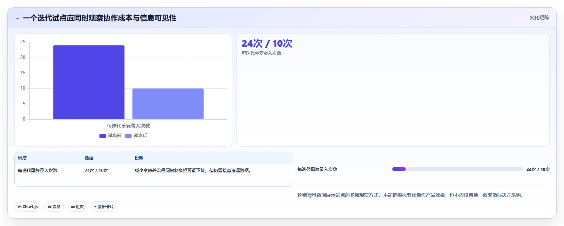Click the 24次 / 10次 value right of progress bar
This screenshot has height=226, width=564.
538,169
